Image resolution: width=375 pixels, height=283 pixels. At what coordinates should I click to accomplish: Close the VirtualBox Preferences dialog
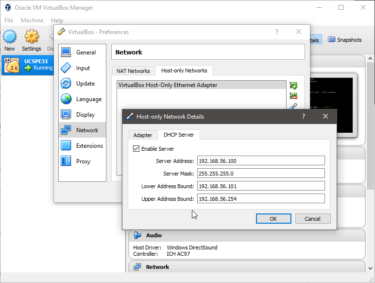point(298,32)
